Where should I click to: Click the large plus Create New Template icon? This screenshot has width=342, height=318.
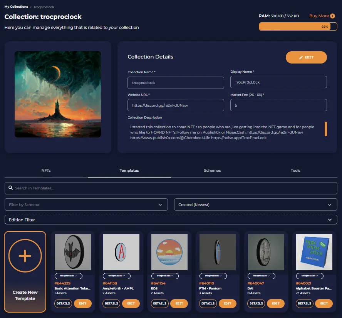(x=25, y=256)
